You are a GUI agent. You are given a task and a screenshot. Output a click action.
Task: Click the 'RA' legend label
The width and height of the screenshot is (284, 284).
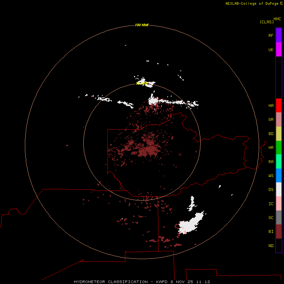271,162
